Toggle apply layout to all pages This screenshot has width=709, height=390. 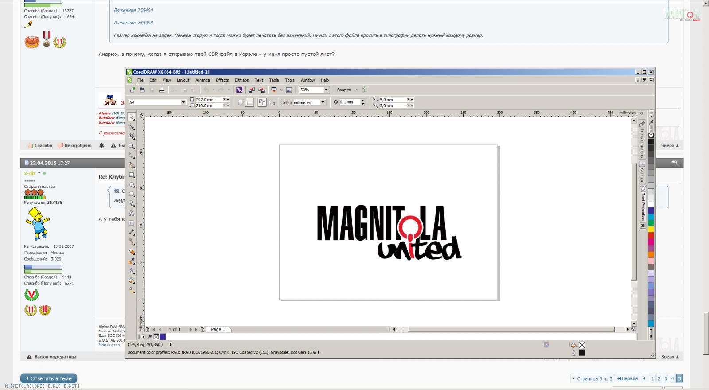point(262,102)
